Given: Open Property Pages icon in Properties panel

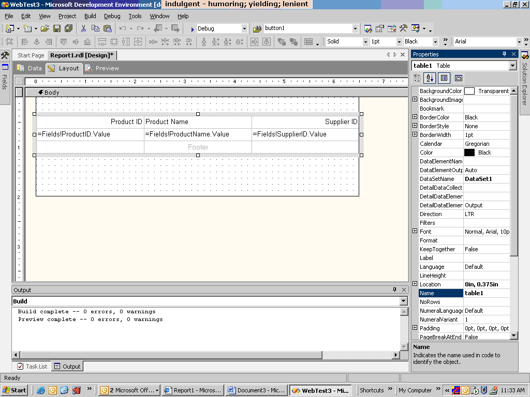Looking at the screenshot, I should coord(459,79).
